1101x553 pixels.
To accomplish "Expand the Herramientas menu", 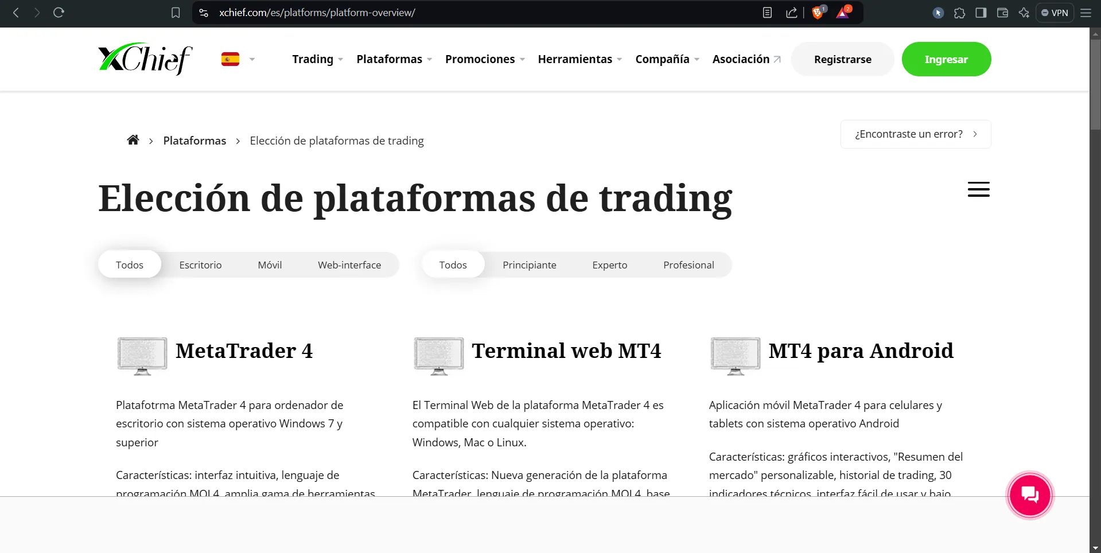I will pos(580,59).
